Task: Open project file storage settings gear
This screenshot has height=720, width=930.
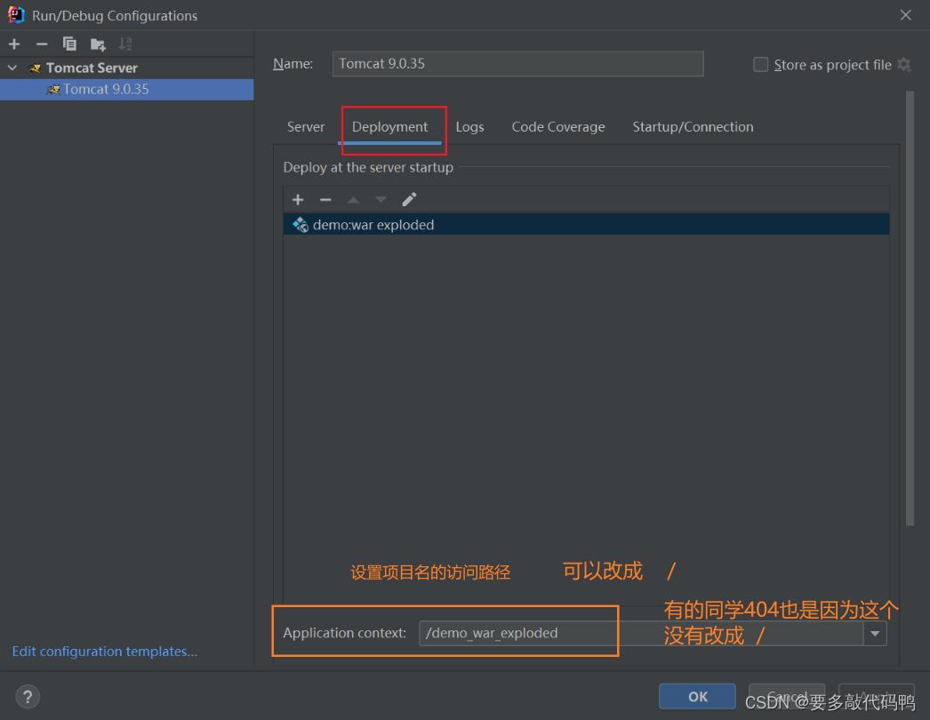Action: click(904, 64)
